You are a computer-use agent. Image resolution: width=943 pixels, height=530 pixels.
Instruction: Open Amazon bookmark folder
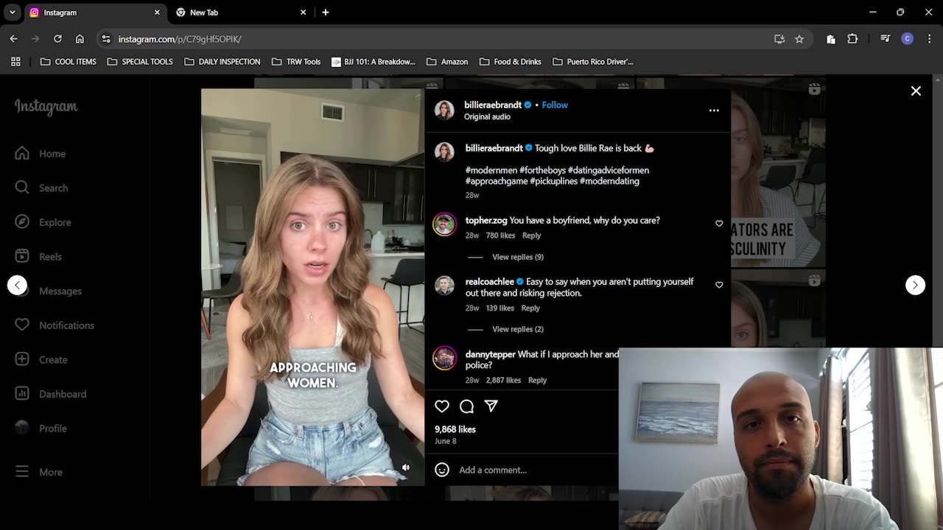pos(447,62)
